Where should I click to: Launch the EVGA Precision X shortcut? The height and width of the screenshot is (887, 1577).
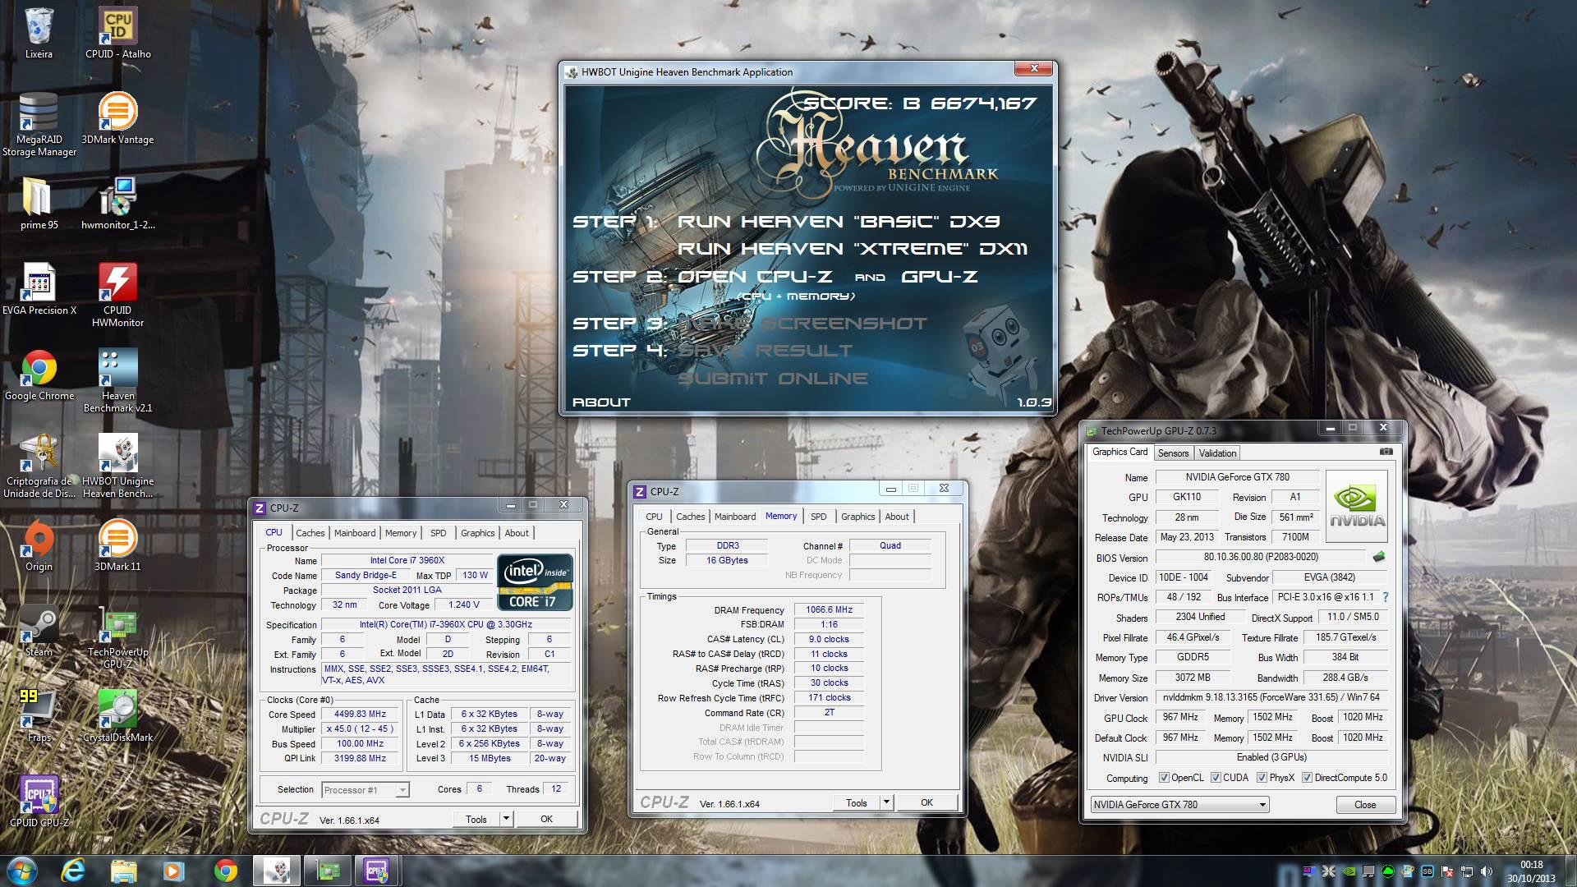(x=39, y=289)
